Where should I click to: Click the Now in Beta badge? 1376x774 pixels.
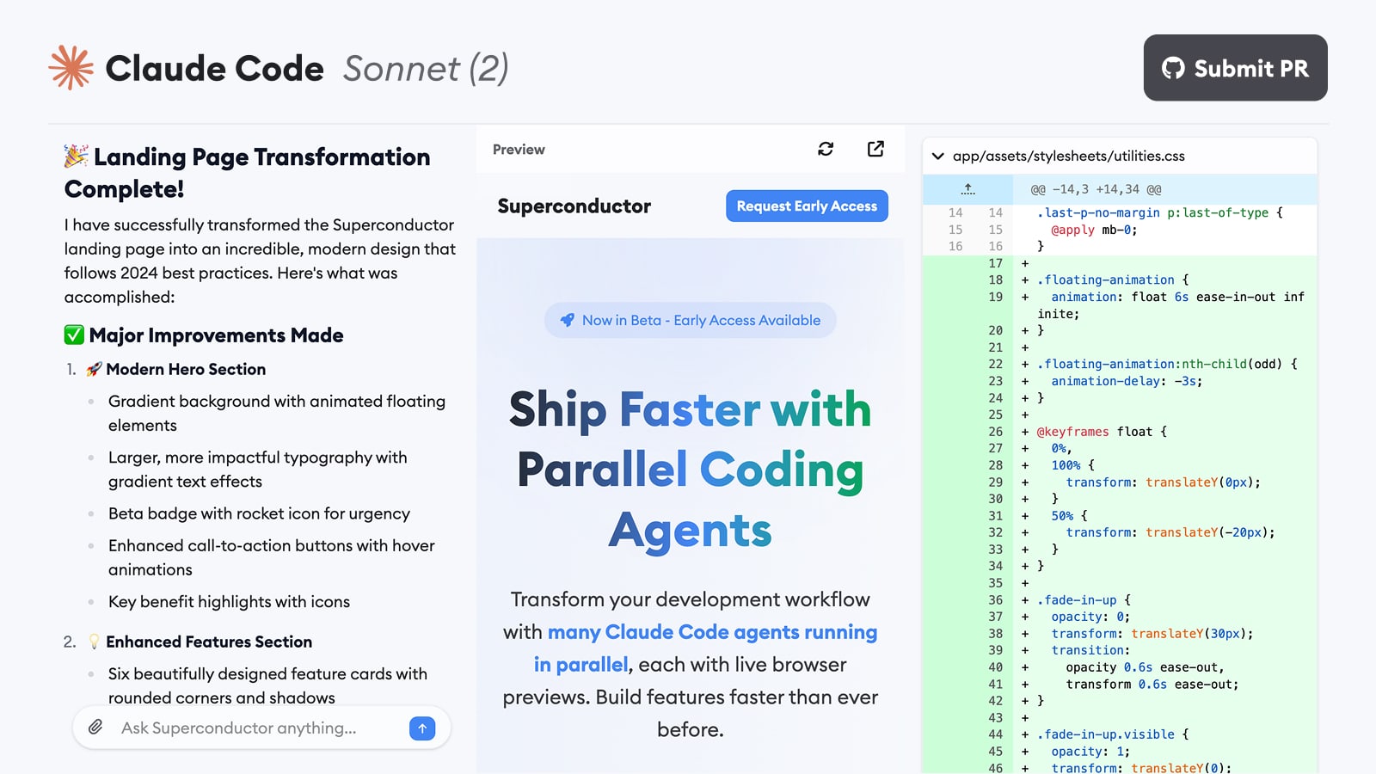click(x=690, y=320)
